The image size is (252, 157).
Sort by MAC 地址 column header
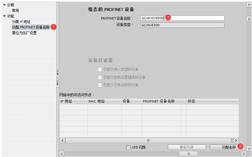pos(104,101)
